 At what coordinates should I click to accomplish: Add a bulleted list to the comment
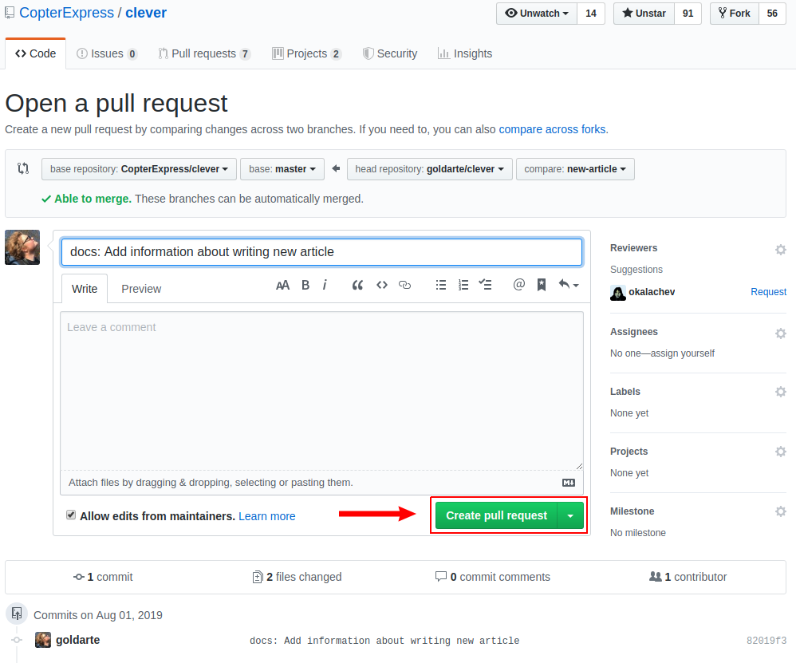point(441,284)
